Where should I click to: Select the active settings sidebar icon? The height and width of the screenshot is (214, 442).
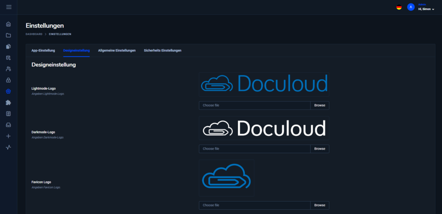[x=9, y=91]
